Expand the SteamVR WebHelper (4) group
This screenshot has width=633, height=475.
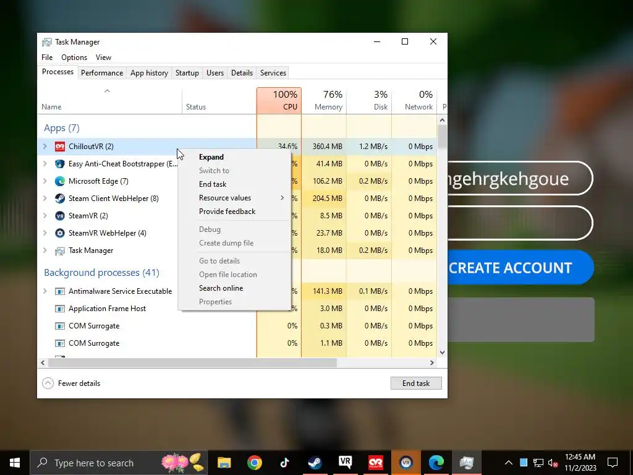click(x=45, y=233)
